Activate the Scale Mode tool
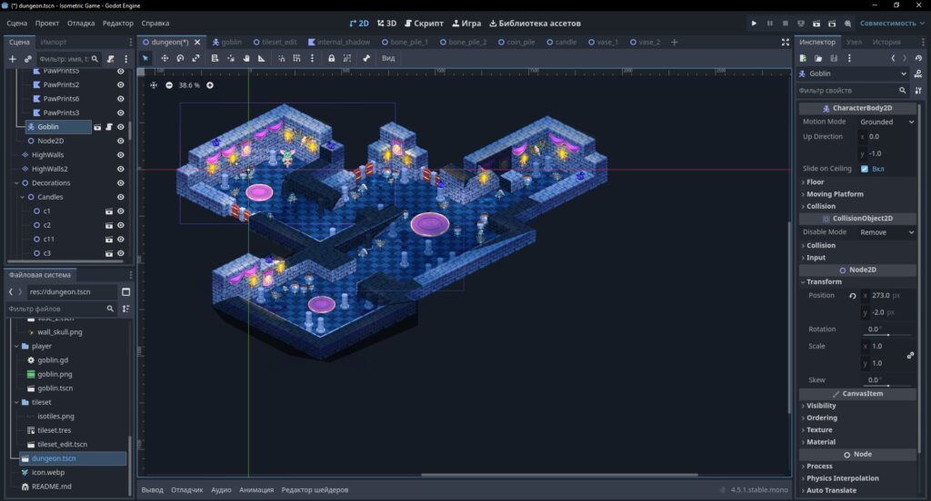This screenshot has width=931, height=501. [x=195, y=58]
